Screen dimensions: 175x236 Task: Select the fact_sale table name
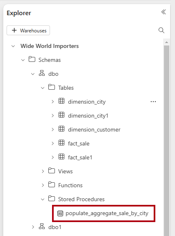click(x=79, y=143)
